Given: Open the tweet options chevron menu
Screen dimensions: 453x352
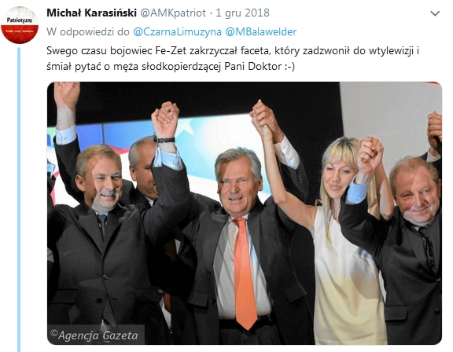Looking at the screenshot, I should (435, 13).
